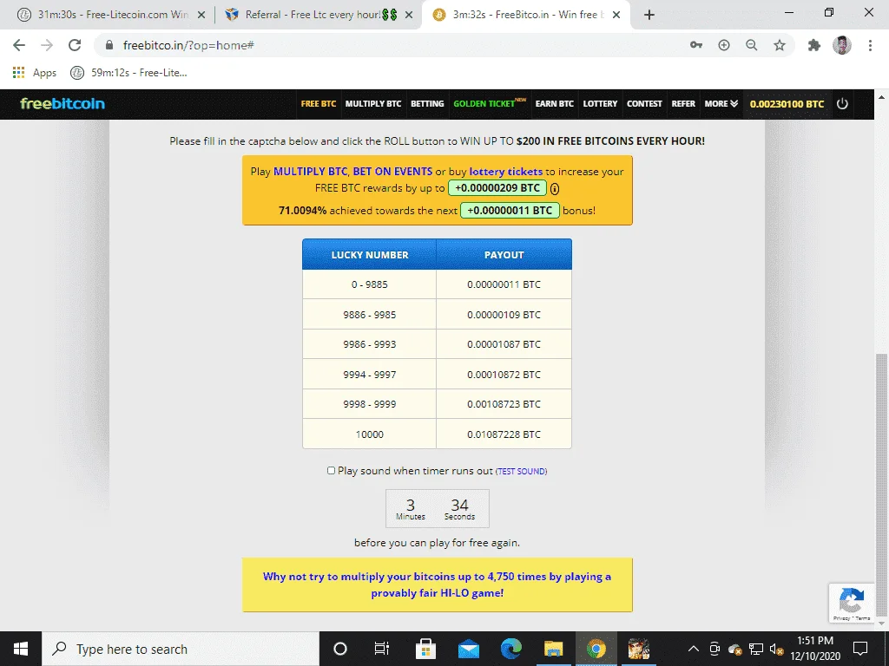
Task: Click the muted volume tray icon
Action: (776, 649)
